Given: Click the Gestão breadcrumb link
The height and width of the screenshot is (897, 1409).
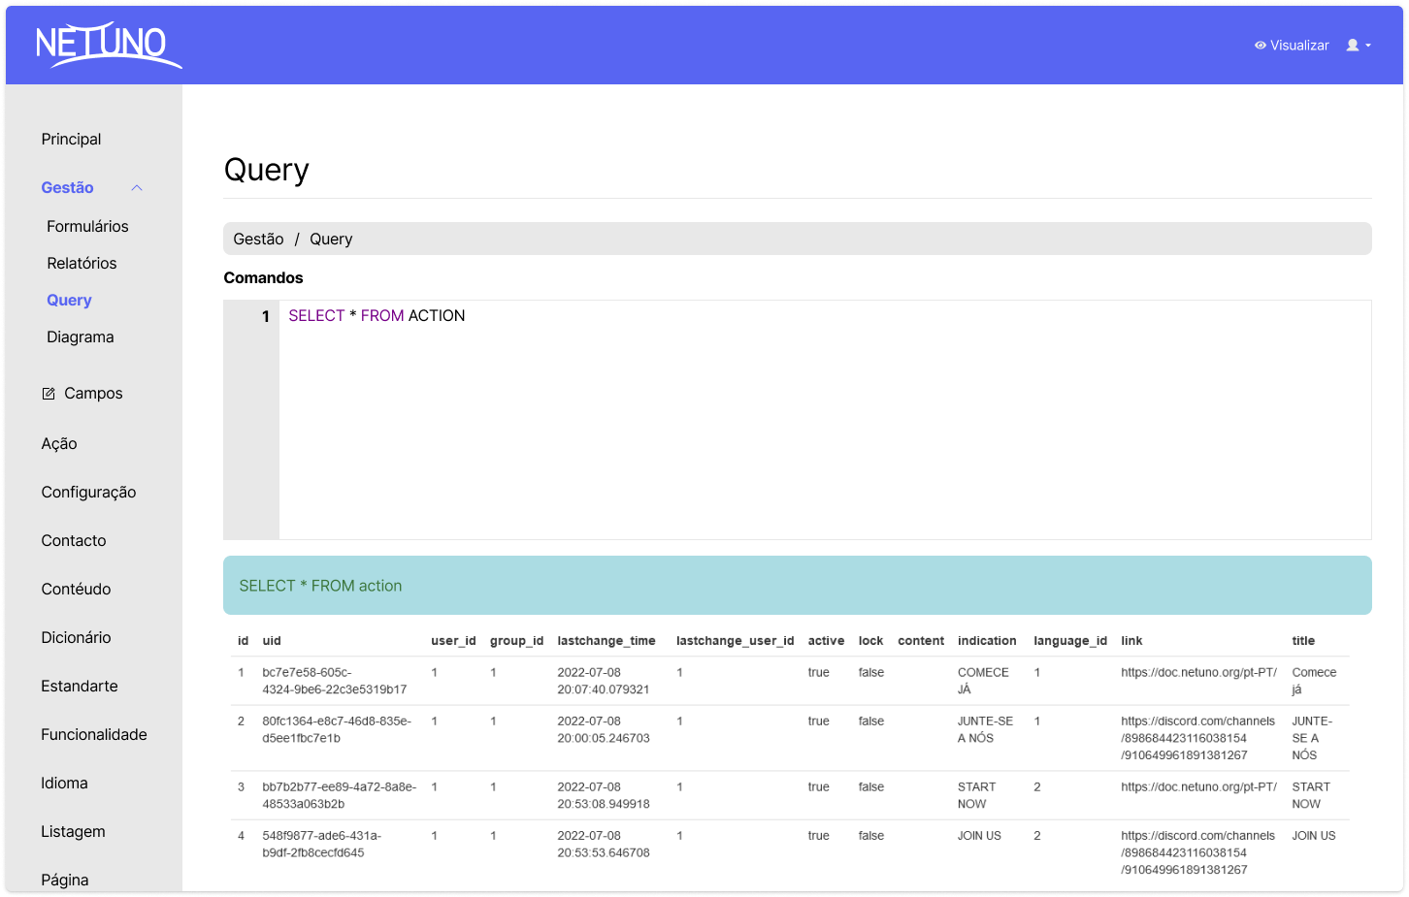Looking at the screenshot, I should click(x=258, y=240).
